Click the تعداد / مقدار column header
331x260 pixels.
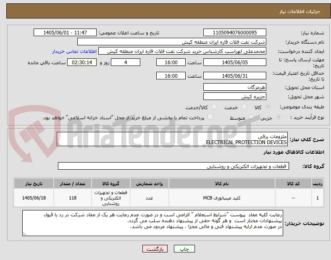(73, 184)
